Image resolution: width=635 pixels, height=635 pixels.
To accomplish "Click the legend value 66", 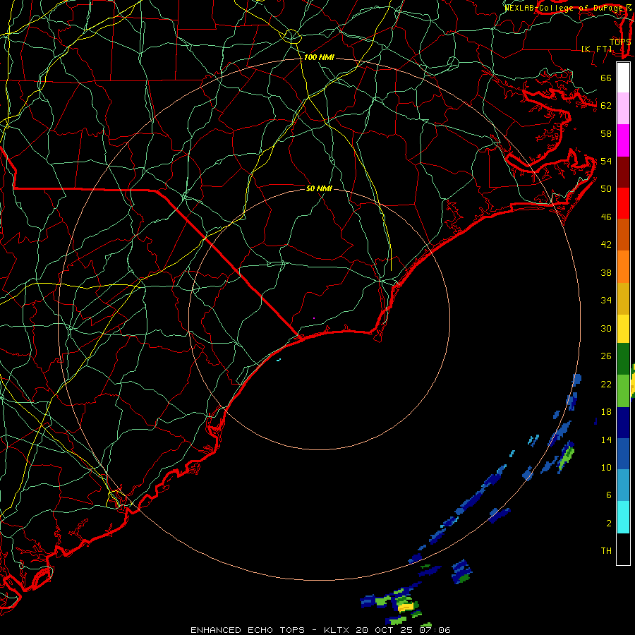I will point(606,78).
